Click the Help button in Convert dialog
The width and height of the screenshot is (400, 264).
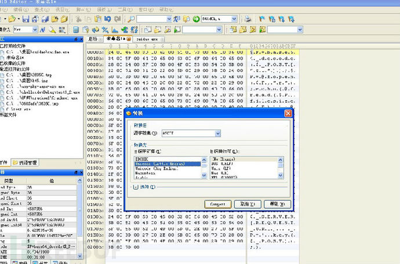click(277, 204)
